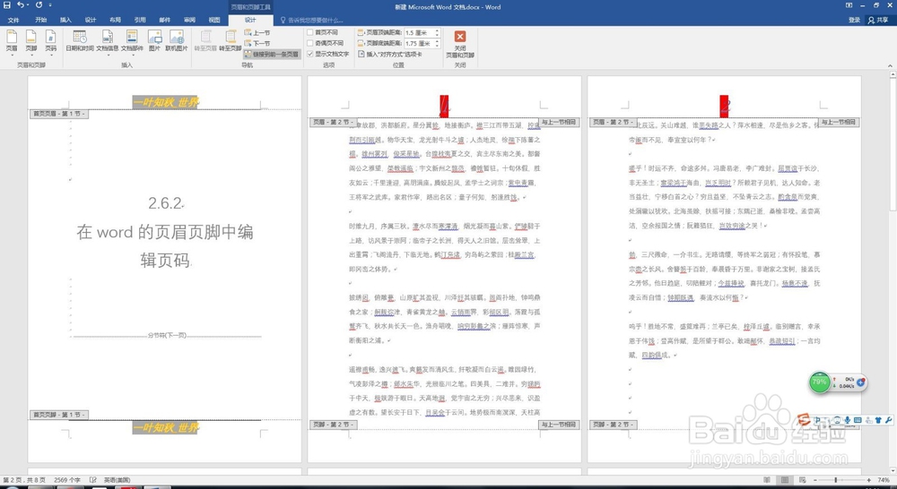
Task: Click the stepper arrows of 页眉顶端距离
Action: pyautogui.click(x=438, y=33)
